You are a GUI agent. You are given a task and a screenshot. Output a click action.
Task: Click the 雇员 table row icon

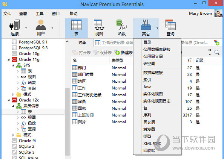tap(75, 101)
